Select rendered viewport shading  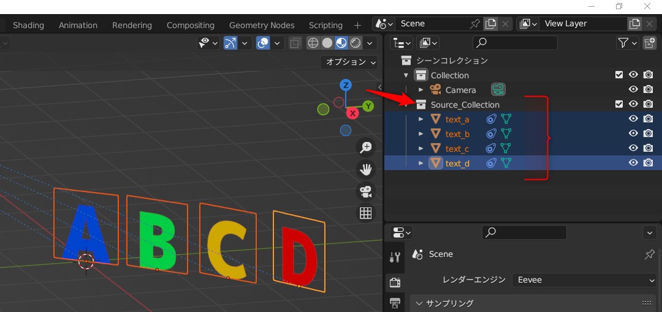(x=356, y=43)
